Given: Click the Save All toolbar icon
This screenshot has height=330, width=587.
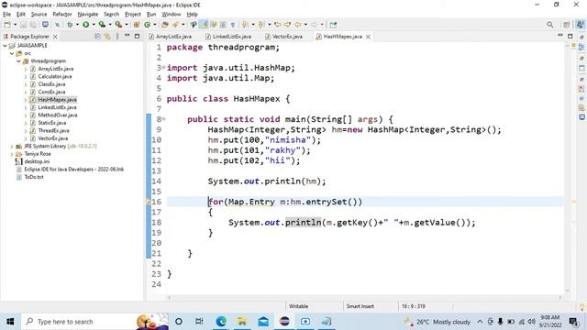Looking at the screenshot, I should pyautogui.click(x=33, y=25).
